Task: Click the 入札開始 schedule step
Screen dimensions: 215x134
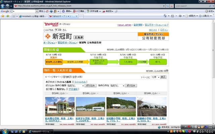Action: (128, 62)
